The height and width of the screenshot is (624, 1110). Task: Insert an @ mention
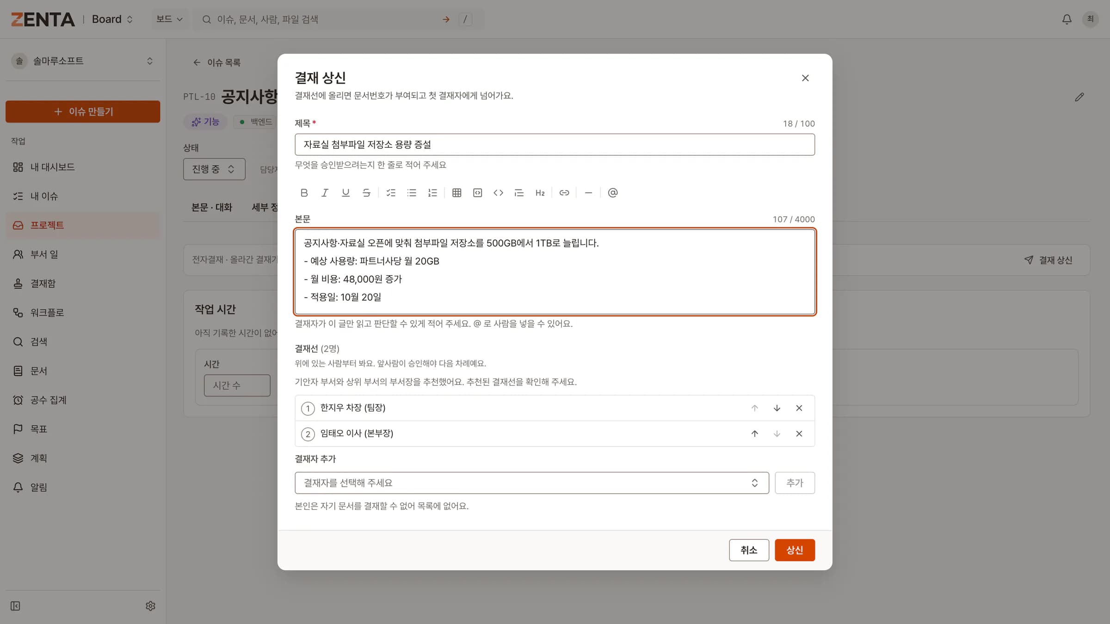pyautogui.click(x=613, y=193)
